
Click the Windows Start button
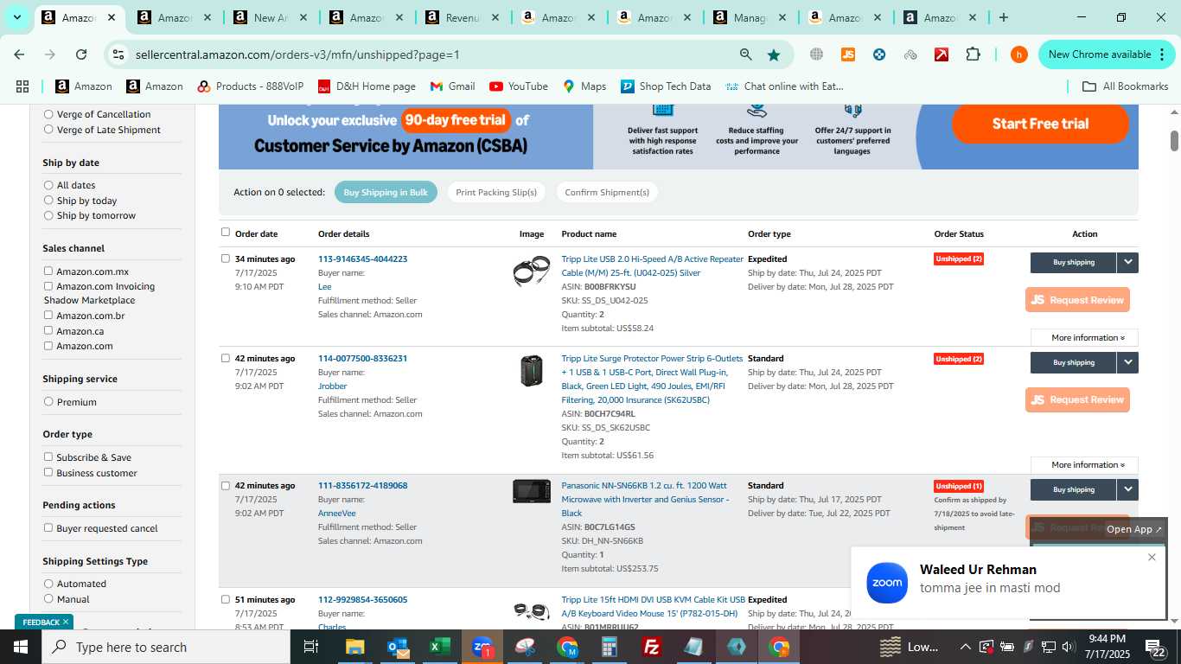(x=21, y=647)
